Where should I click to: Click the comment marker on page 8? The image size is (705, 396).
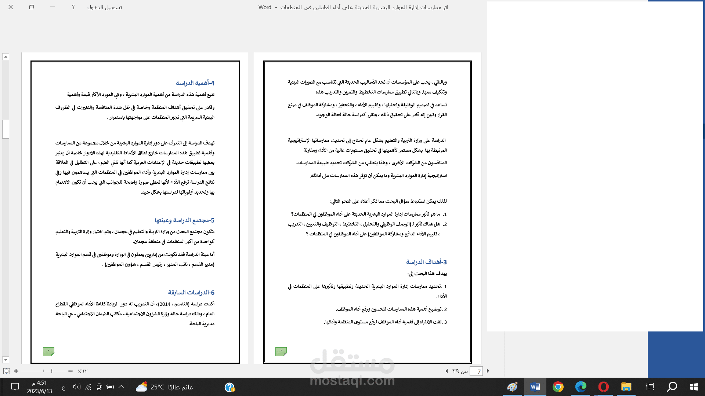[48, 351]
